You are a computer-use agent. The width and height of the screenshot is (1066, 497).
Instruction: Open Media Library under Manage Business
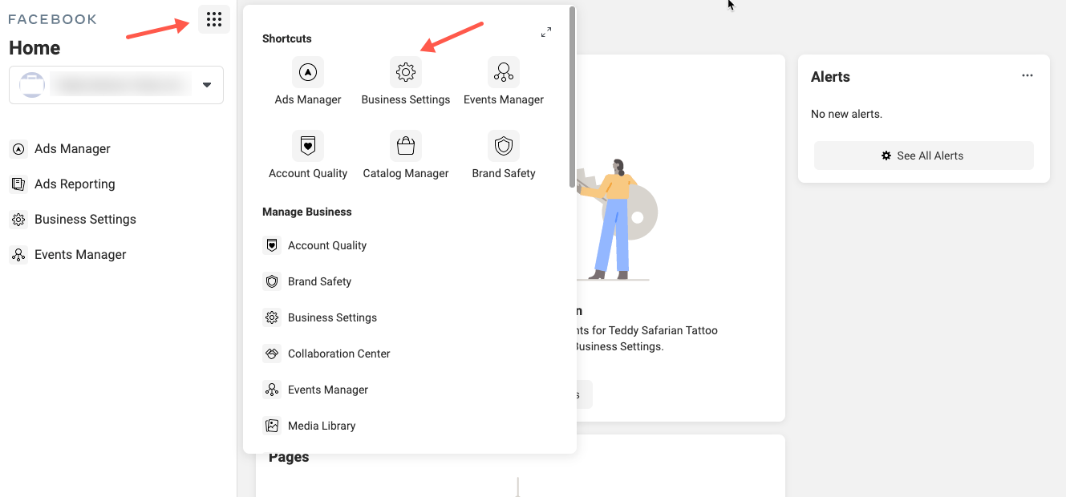pyautogui.click(x=321, y=426)
